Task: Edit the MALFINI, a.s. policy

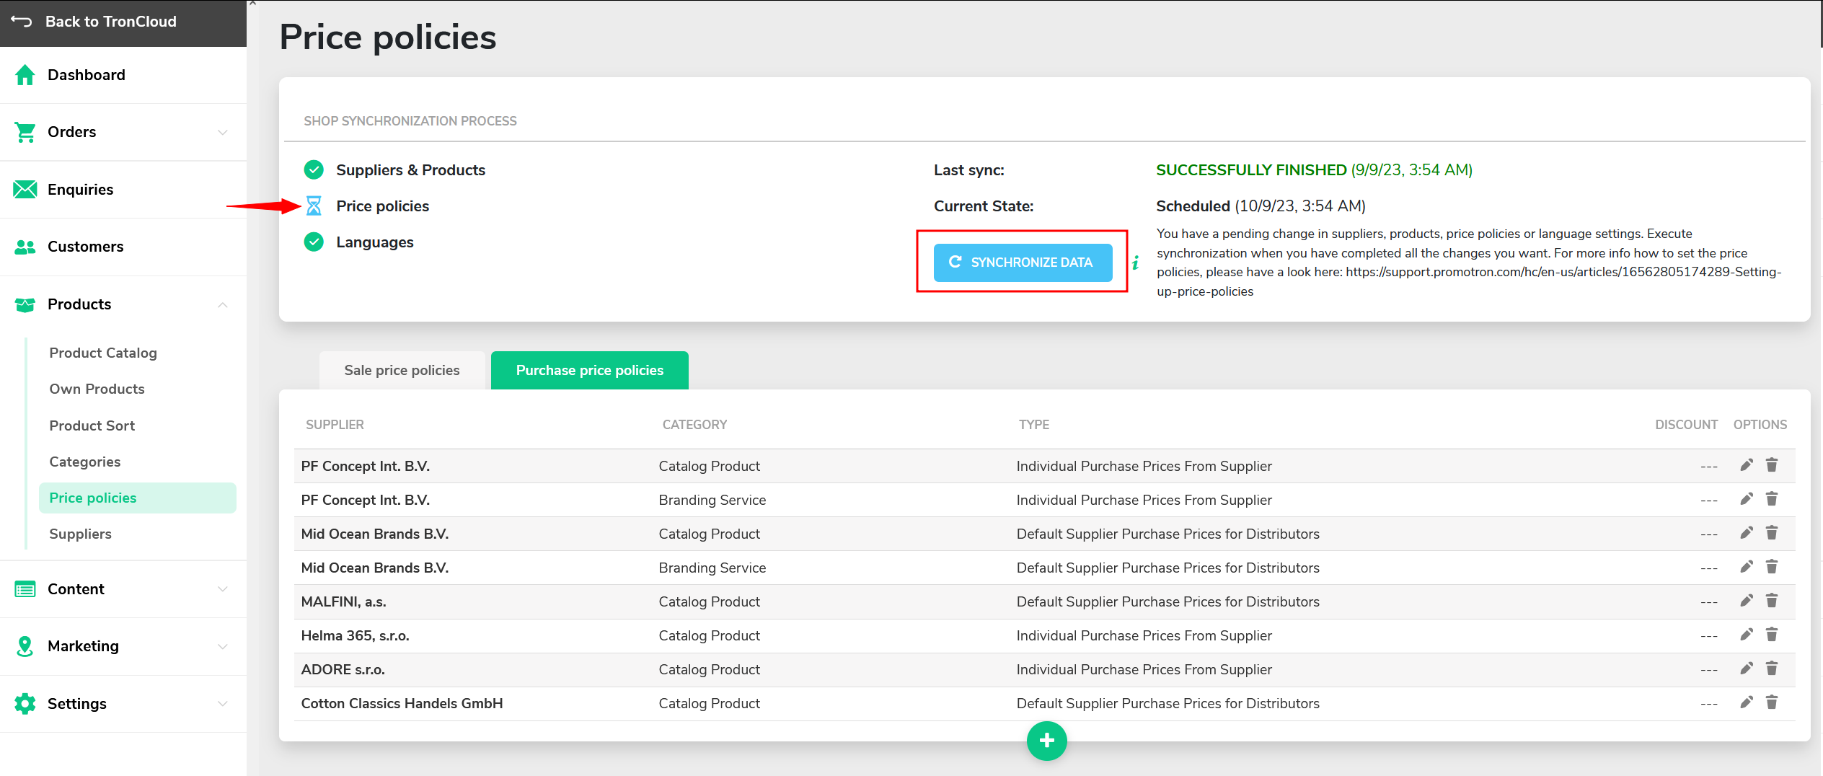Action: pos(1747,601)
